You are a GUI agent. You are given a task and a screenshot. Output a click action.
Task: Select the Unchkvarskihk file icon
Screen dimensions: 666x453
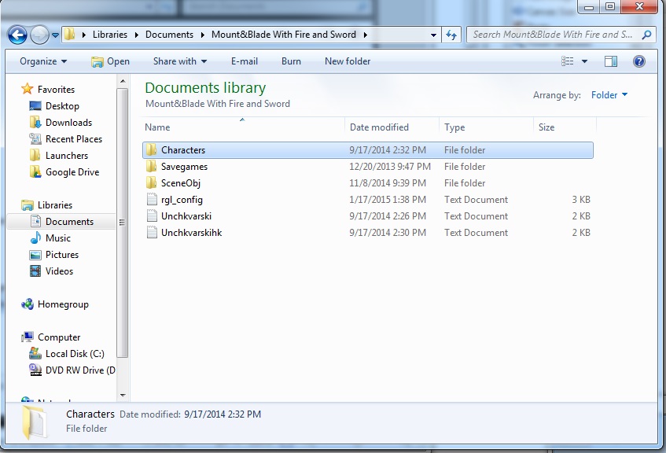pos(152,233)
